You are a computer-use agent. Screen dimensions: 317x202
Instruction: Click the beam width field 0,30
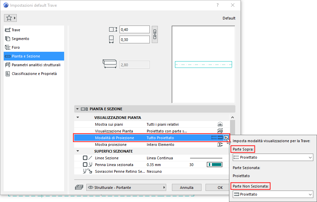click(134, 40)
